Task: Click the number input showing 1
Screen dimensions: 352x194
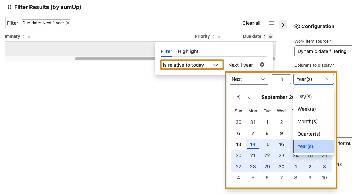Action: [x=281, y=79]
